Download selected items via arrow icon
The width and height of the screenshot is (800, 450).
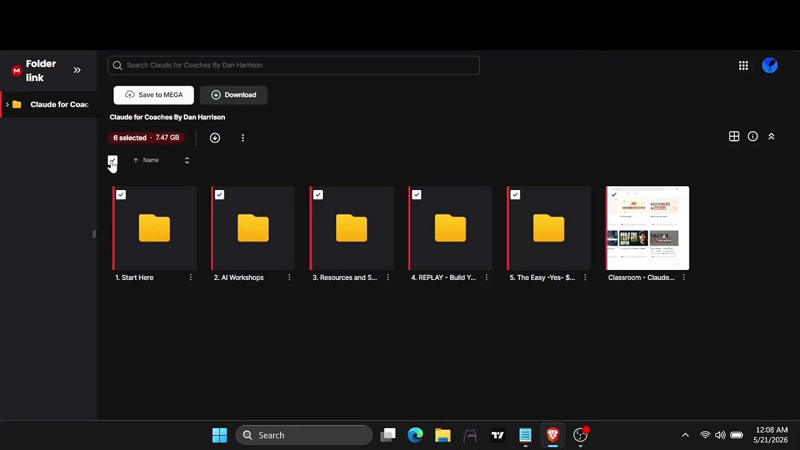[215, 137]
